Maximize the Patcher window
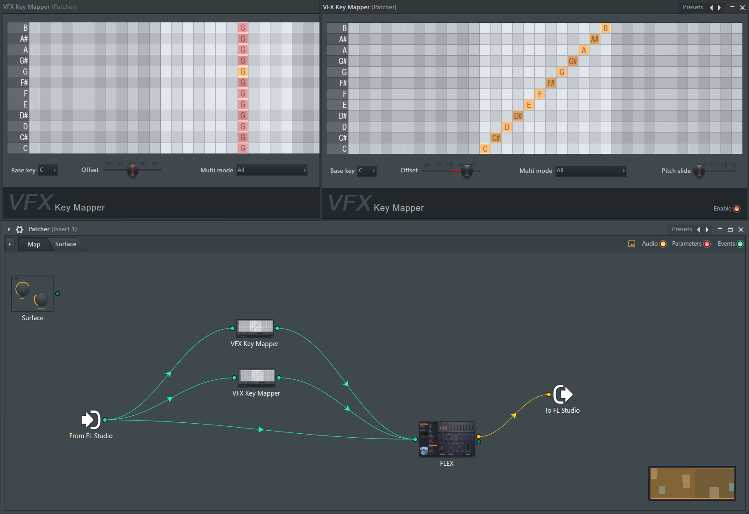Viewport: 749px width, 514px height. (730, 229)
